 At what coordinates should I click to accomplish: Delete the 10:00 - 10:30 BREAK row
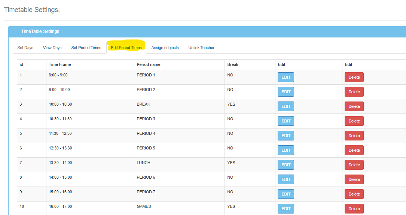(354, 106)
